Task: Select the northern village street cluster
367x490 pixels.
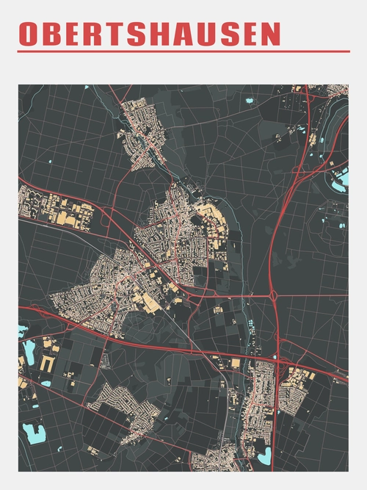Action: point(142,134)
